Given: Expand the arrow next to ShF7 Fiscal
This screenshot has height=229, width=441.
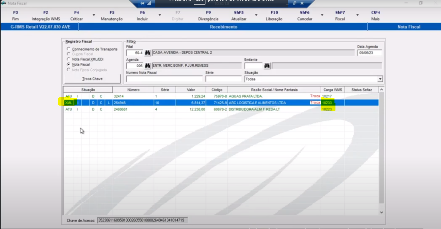Looking at the screenshot, I should coord(357,15).
